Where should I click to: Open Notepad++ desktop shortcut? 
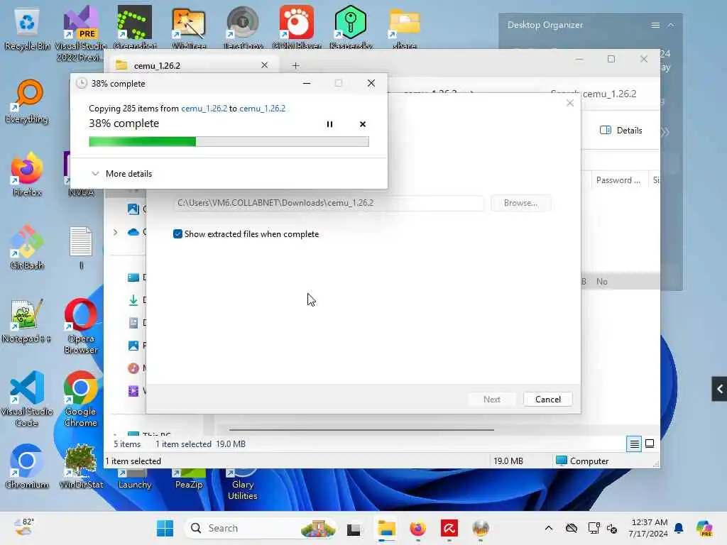pos(26,321)
